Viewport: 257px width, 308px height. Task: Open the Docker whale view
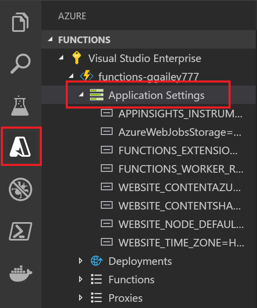click(21, 273)
